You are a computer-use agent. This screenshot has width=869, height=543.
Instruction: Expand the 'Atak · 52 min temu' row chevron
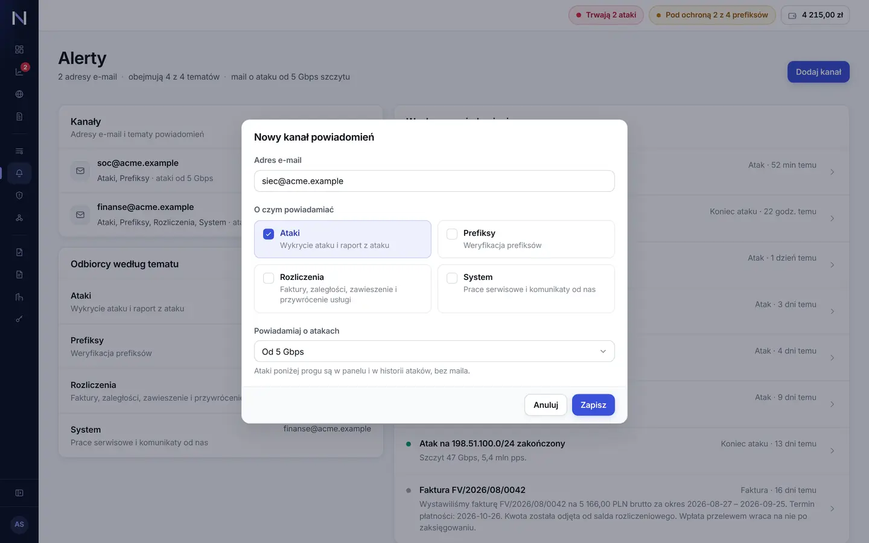tap(832, 172)
